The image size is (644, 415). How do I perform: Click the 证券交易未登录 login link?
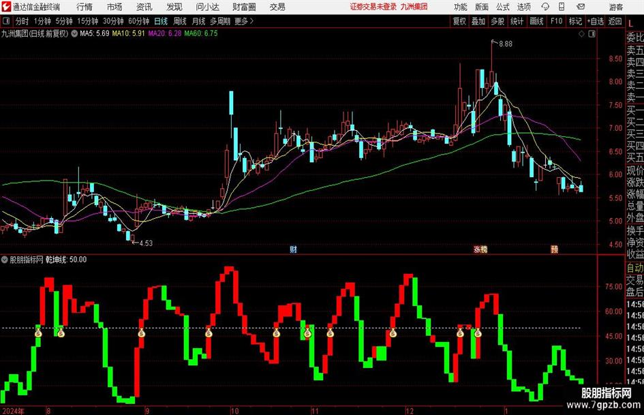(x=373, y=7)
